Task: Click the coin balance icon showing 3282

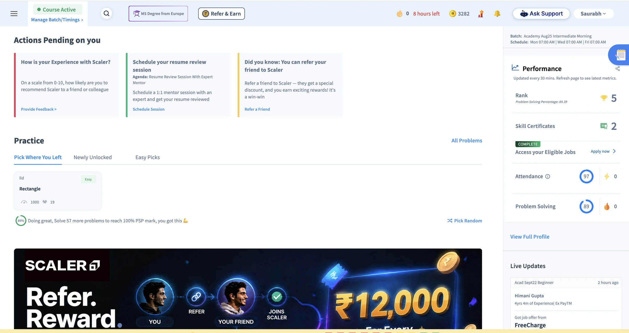Action: coord(453,14)
